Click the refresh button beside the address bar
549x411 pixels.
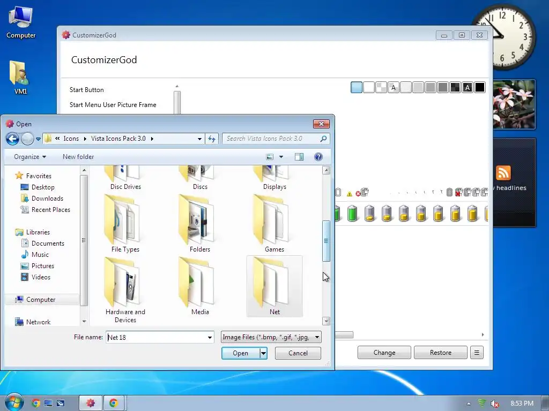click(212, 139)
